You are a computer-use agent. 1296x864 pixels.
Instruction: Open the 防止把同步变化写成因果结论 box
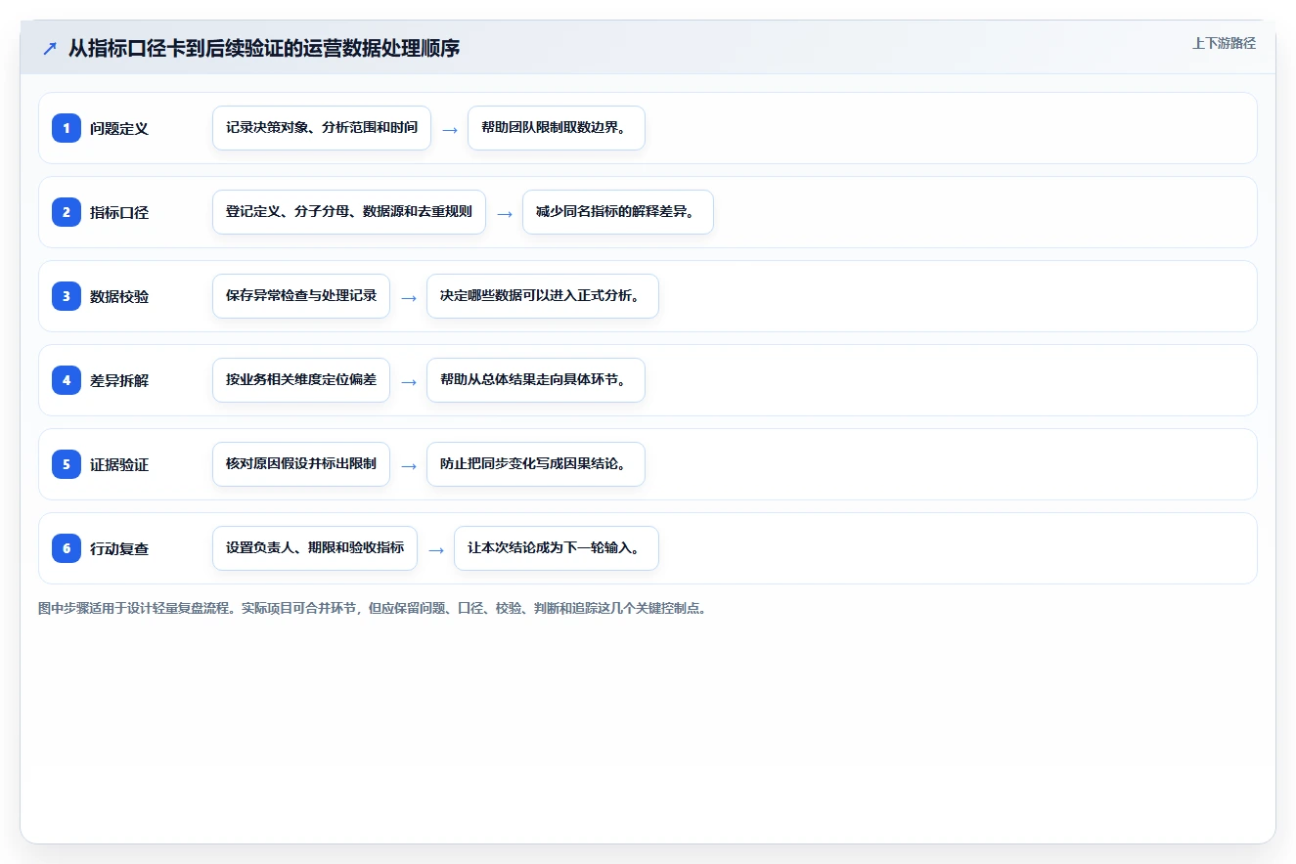[x=536, y=464]
